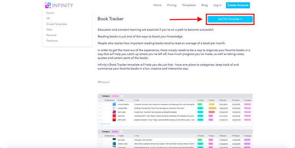Click Use This Template button
295x148 pixels.
[230, 19]
